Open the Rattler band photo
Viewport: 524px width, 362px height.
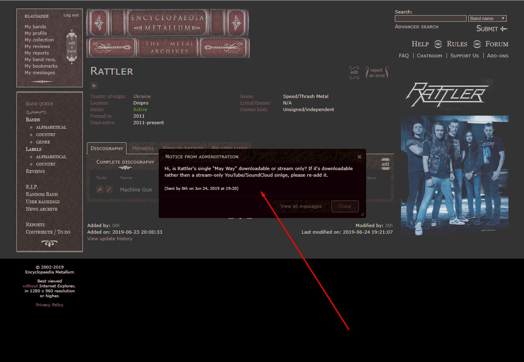click(x=455, y=175)
